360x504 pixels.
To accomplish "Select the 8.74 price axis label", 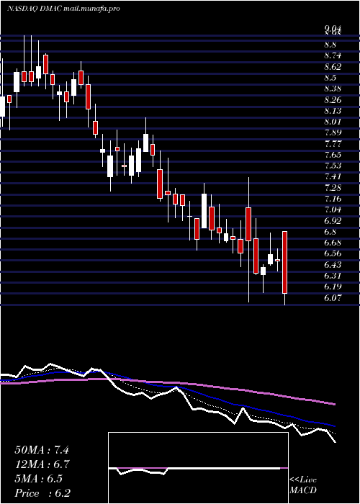I will [x=333, y=55].
